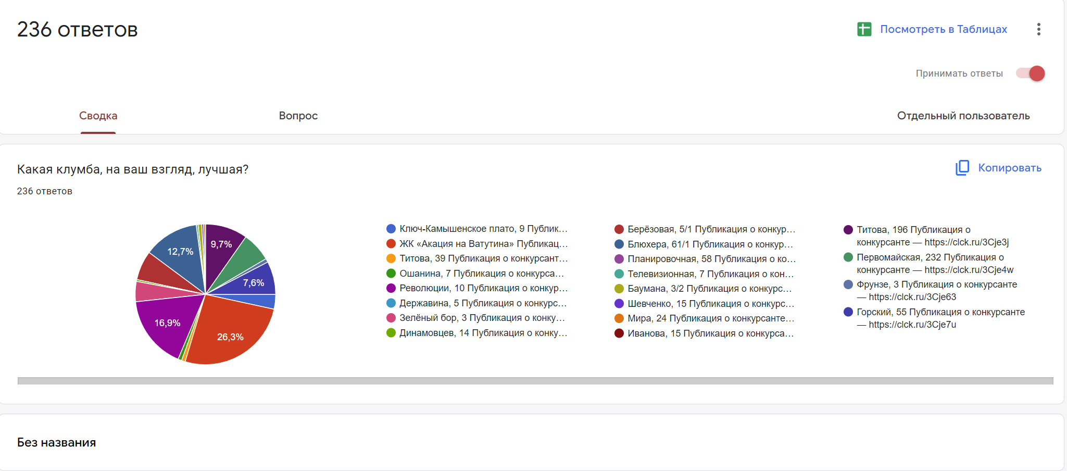Click the copy chart icon
1067x471 pixels.
[x=962, y=168]
